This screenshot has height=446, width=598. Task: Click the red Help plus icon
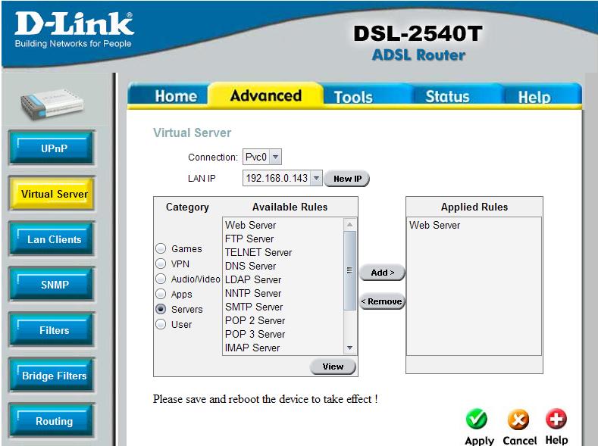click(x=556, y=419)
